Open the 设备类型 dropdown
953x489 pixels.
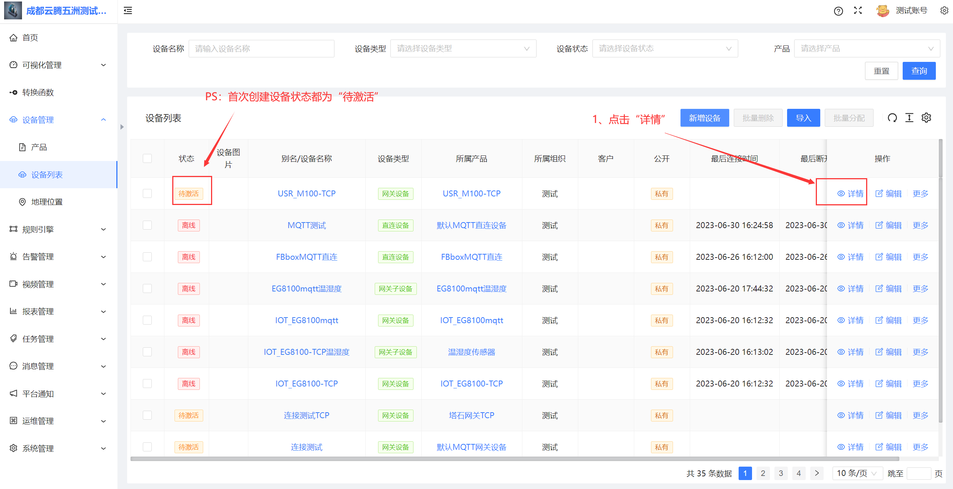pos(463,48)
